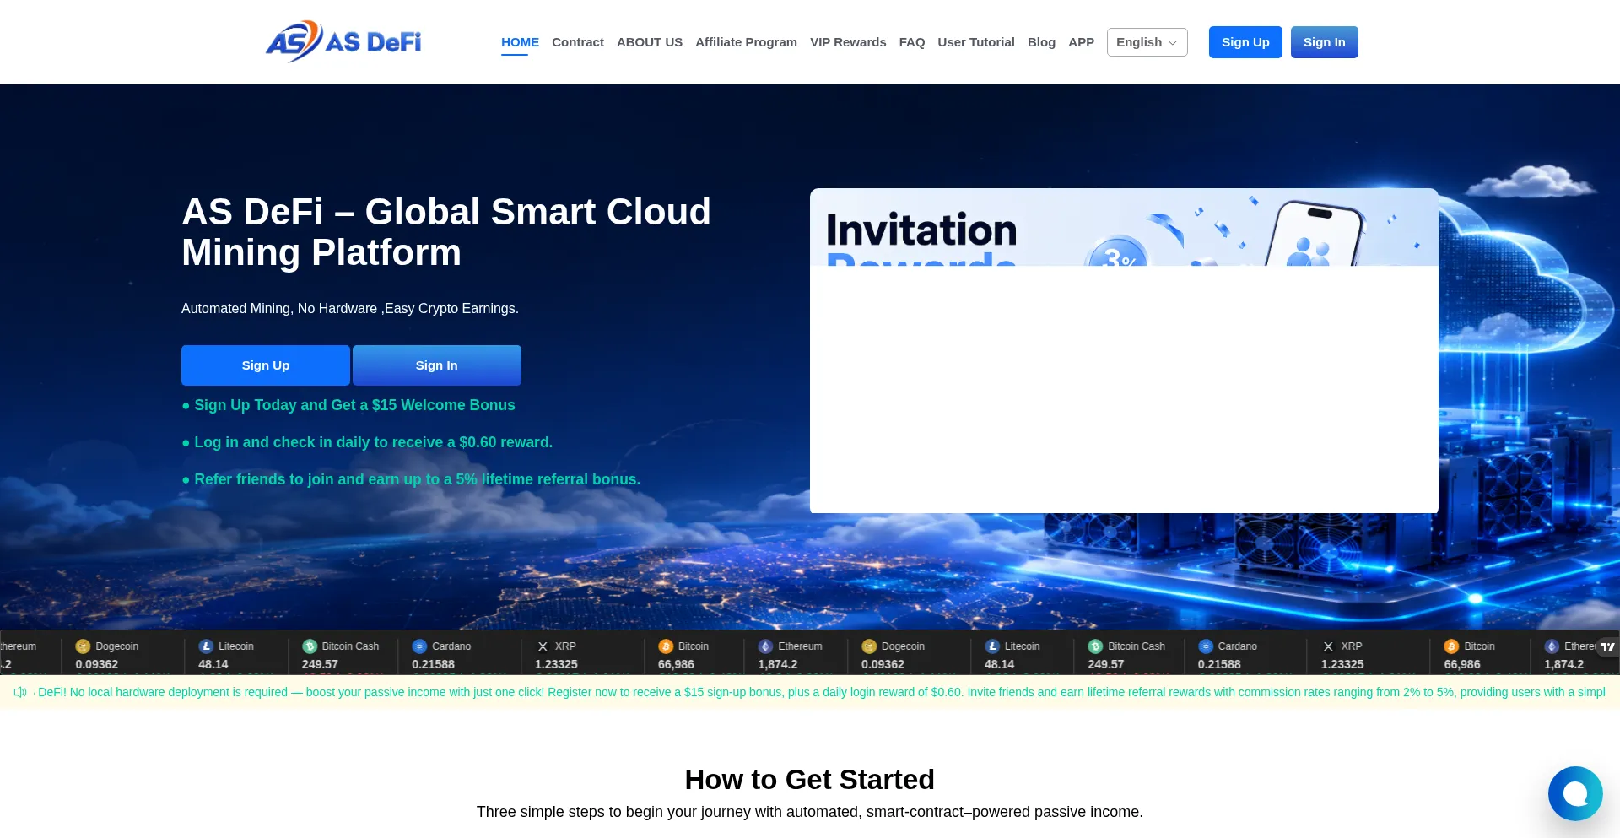The width and height of the screenshot is (1620, 838).
Task: Open the live chat bubble
Action: (1575, 793)
